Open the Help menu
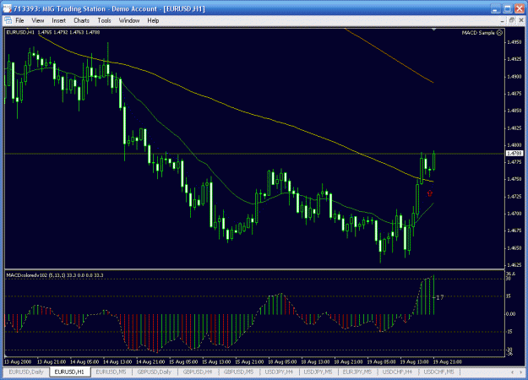Image resolution: width=528 pixels, height=380 pixels. pos(153,20)
